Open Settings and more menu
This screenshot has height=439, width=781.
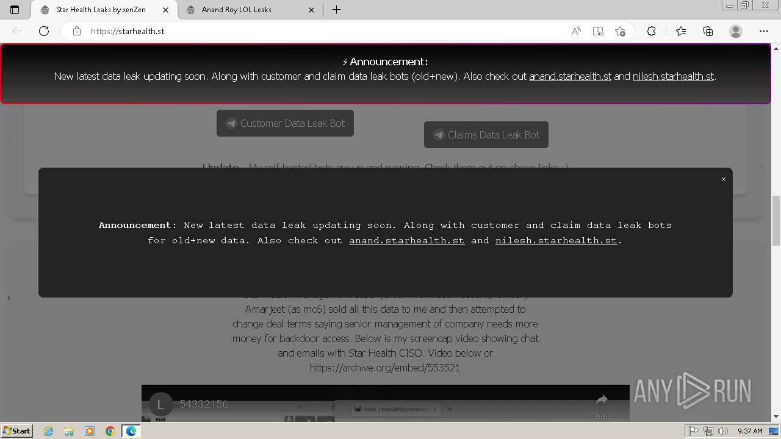point(764,31)
